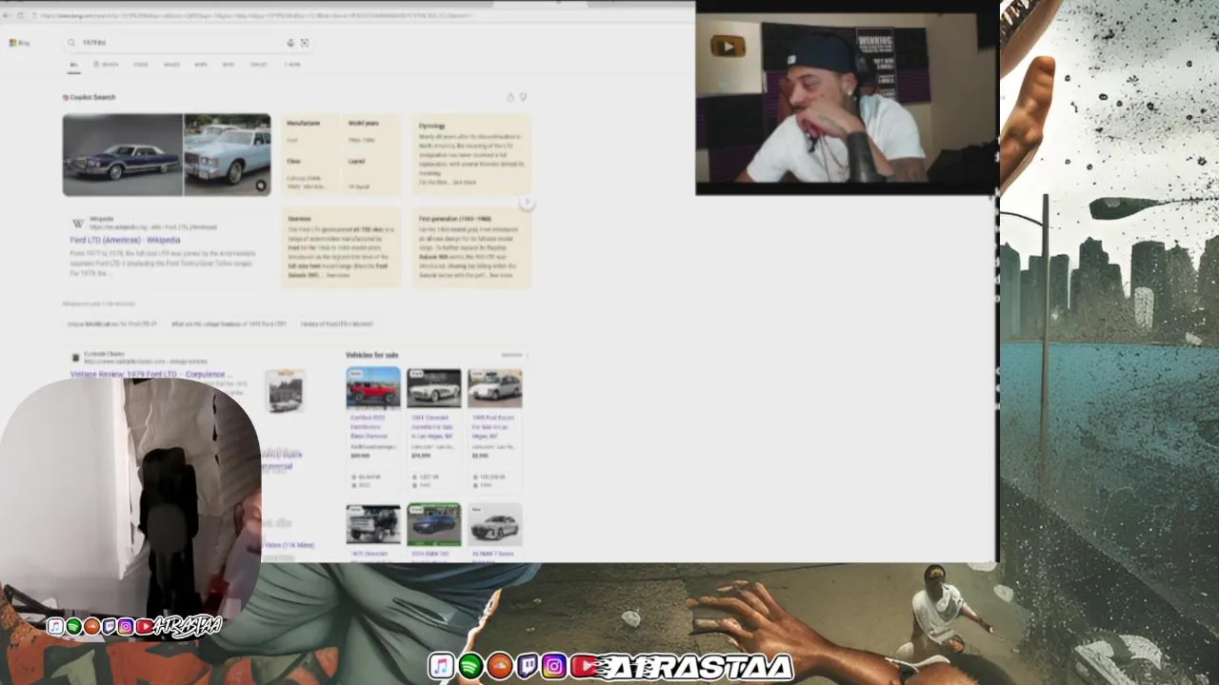Viewport: 1219px width, 685px height.
Task: Select the History of Ford LTD chip
Action: [x=337, y=324]
